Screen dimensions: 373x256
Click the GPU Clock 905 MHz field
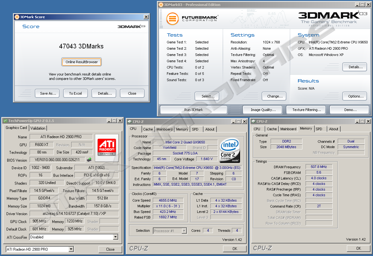39,221
